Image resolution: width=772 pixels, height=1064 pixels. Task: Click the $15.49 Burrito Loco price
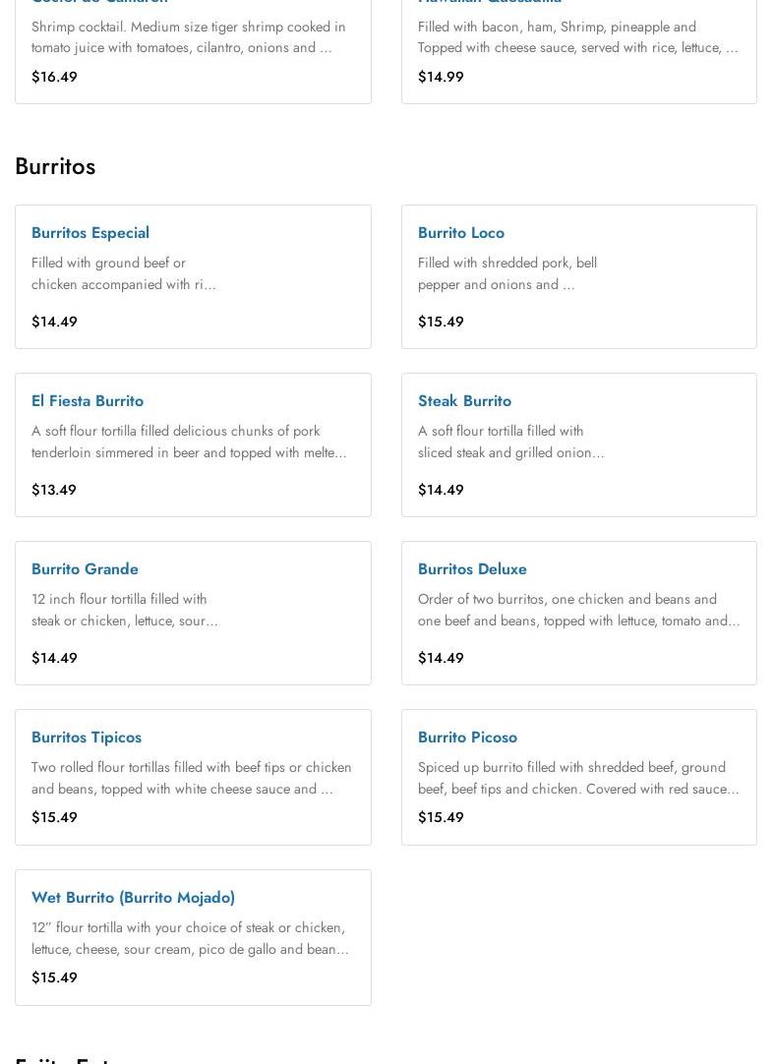click(x=441, y=322)
